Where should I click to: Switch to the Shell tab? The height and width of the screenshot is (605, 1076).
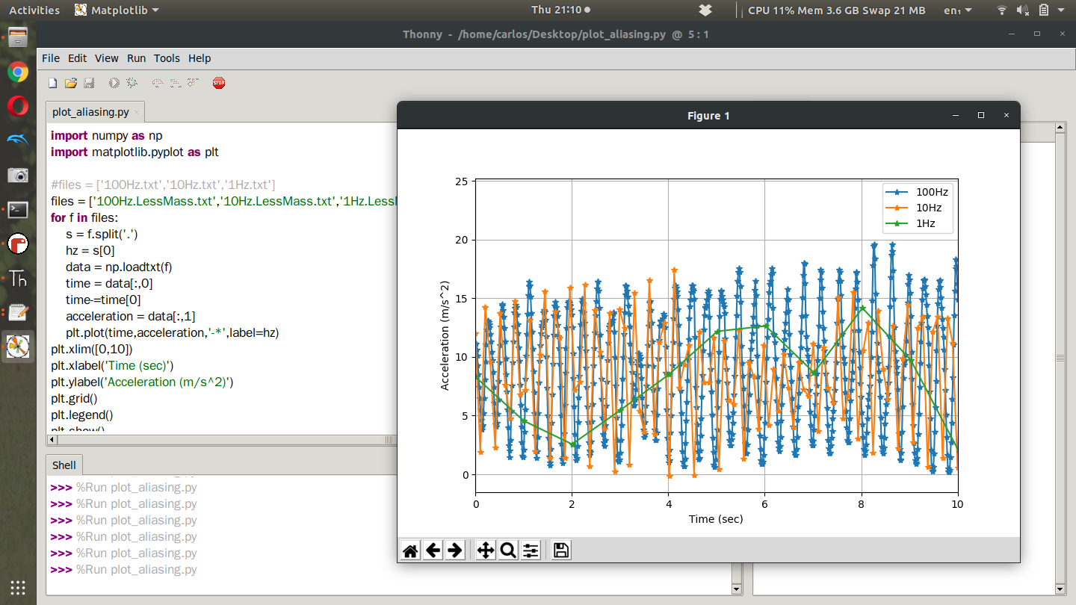(x=64, y=465)
